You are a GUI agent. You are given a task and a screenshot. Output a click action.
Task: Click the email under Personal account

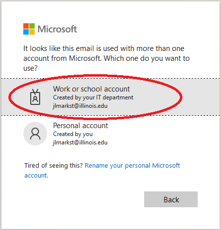[80, 142]
